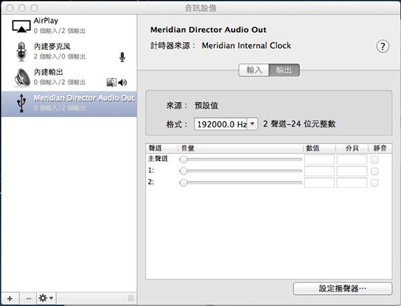Click the 數值 field for channel 2
This screenshot has height=306, width=401.
(319, 183)
